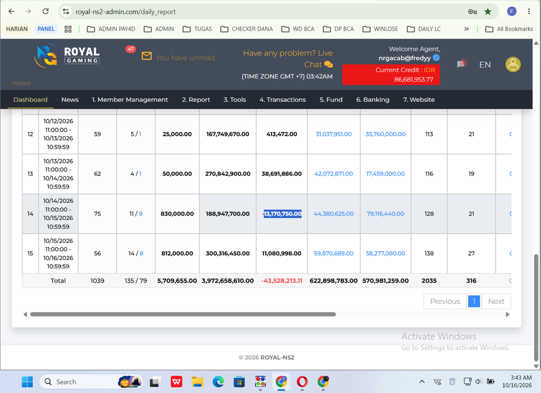Open the 79,116,440.00 link in row 14
Screen dimensions: 541x393
pos(385,214)
